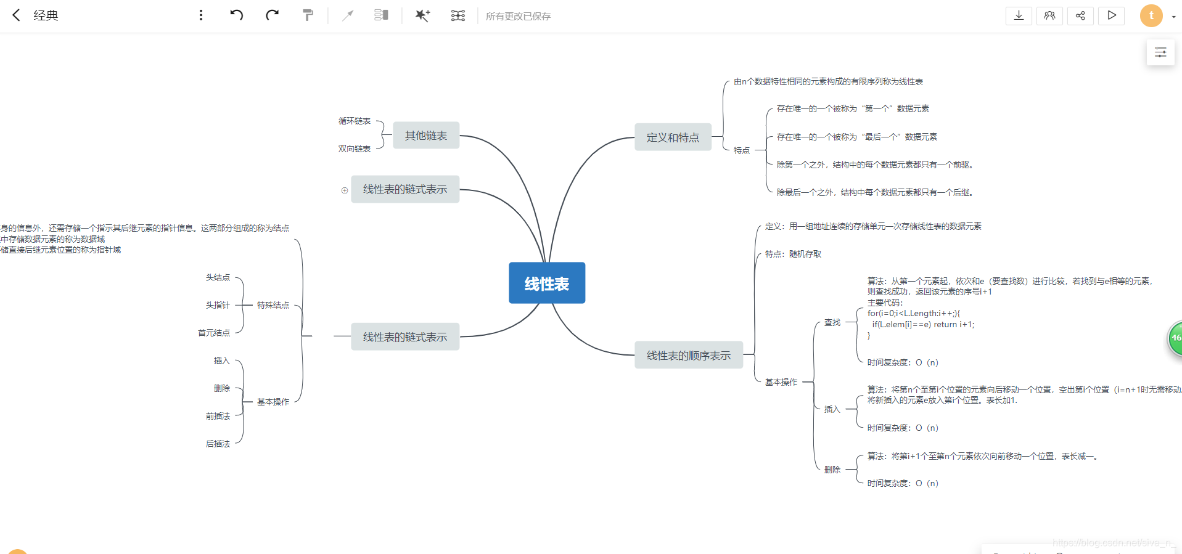Click the green floating 46 badge
Screen dimensions: 1182x554
pyautogui.click(x=1175, y=338)
